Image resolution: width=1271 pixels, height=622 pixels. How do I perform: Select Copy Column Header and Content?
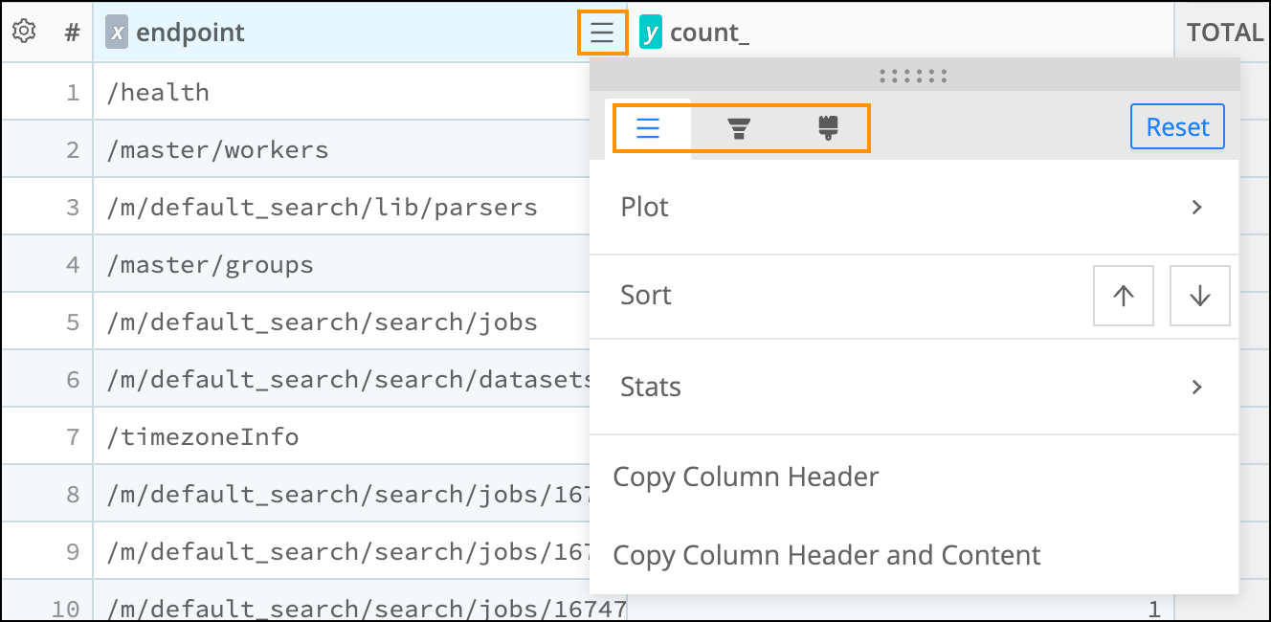[x=828, y=555]
